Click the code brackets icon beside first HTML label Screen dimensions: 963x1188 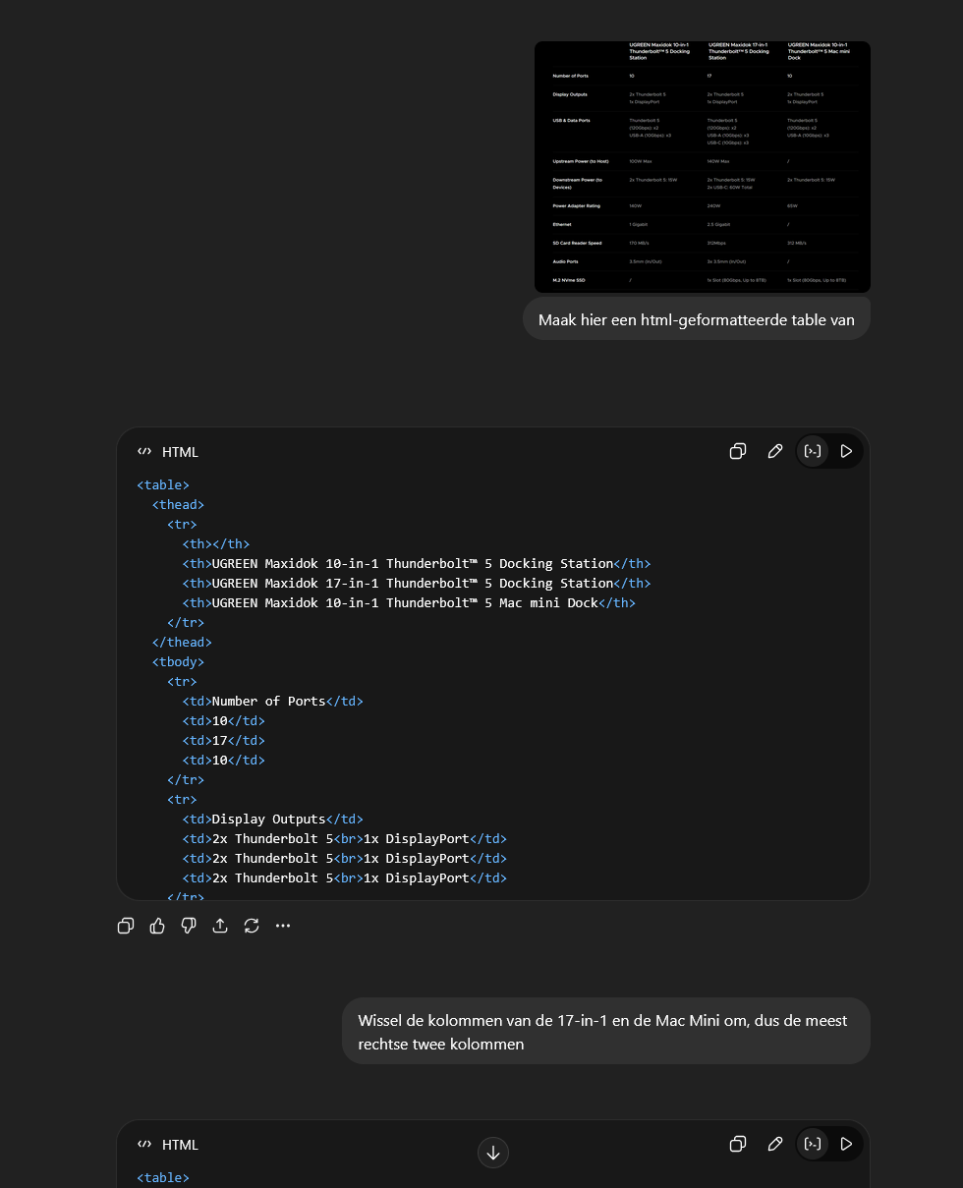click(x=144, y=452)
